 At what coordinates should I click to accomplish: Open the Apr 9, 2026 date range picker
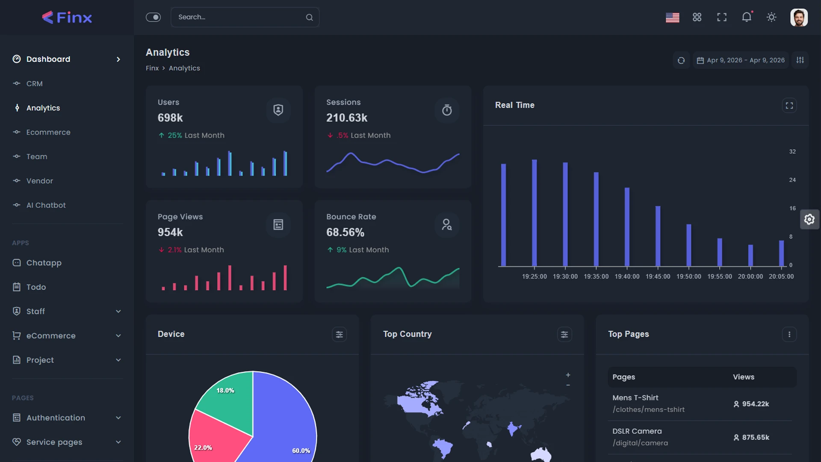741,60
